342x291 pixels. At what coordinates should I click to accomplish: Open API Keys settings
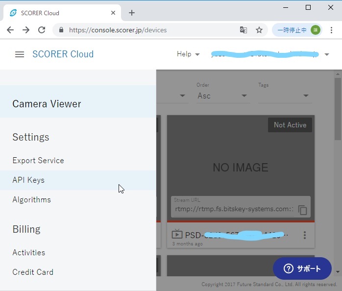point(78,180)
